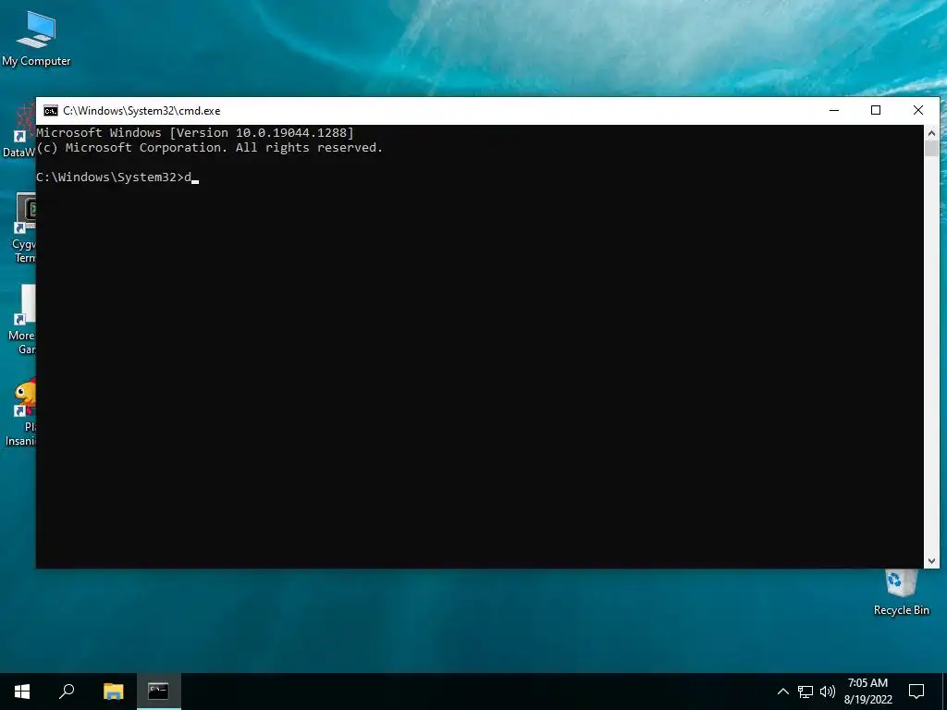This screenshot has height=710, width=947.
Task: Maximize the cmd.exe window
Action: coord(876,111)
